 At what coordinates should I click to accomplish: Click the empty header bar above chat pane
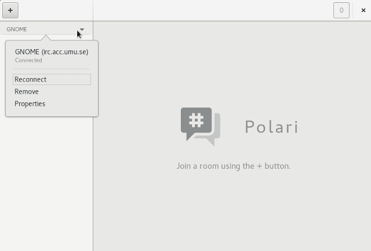point(213,10)
